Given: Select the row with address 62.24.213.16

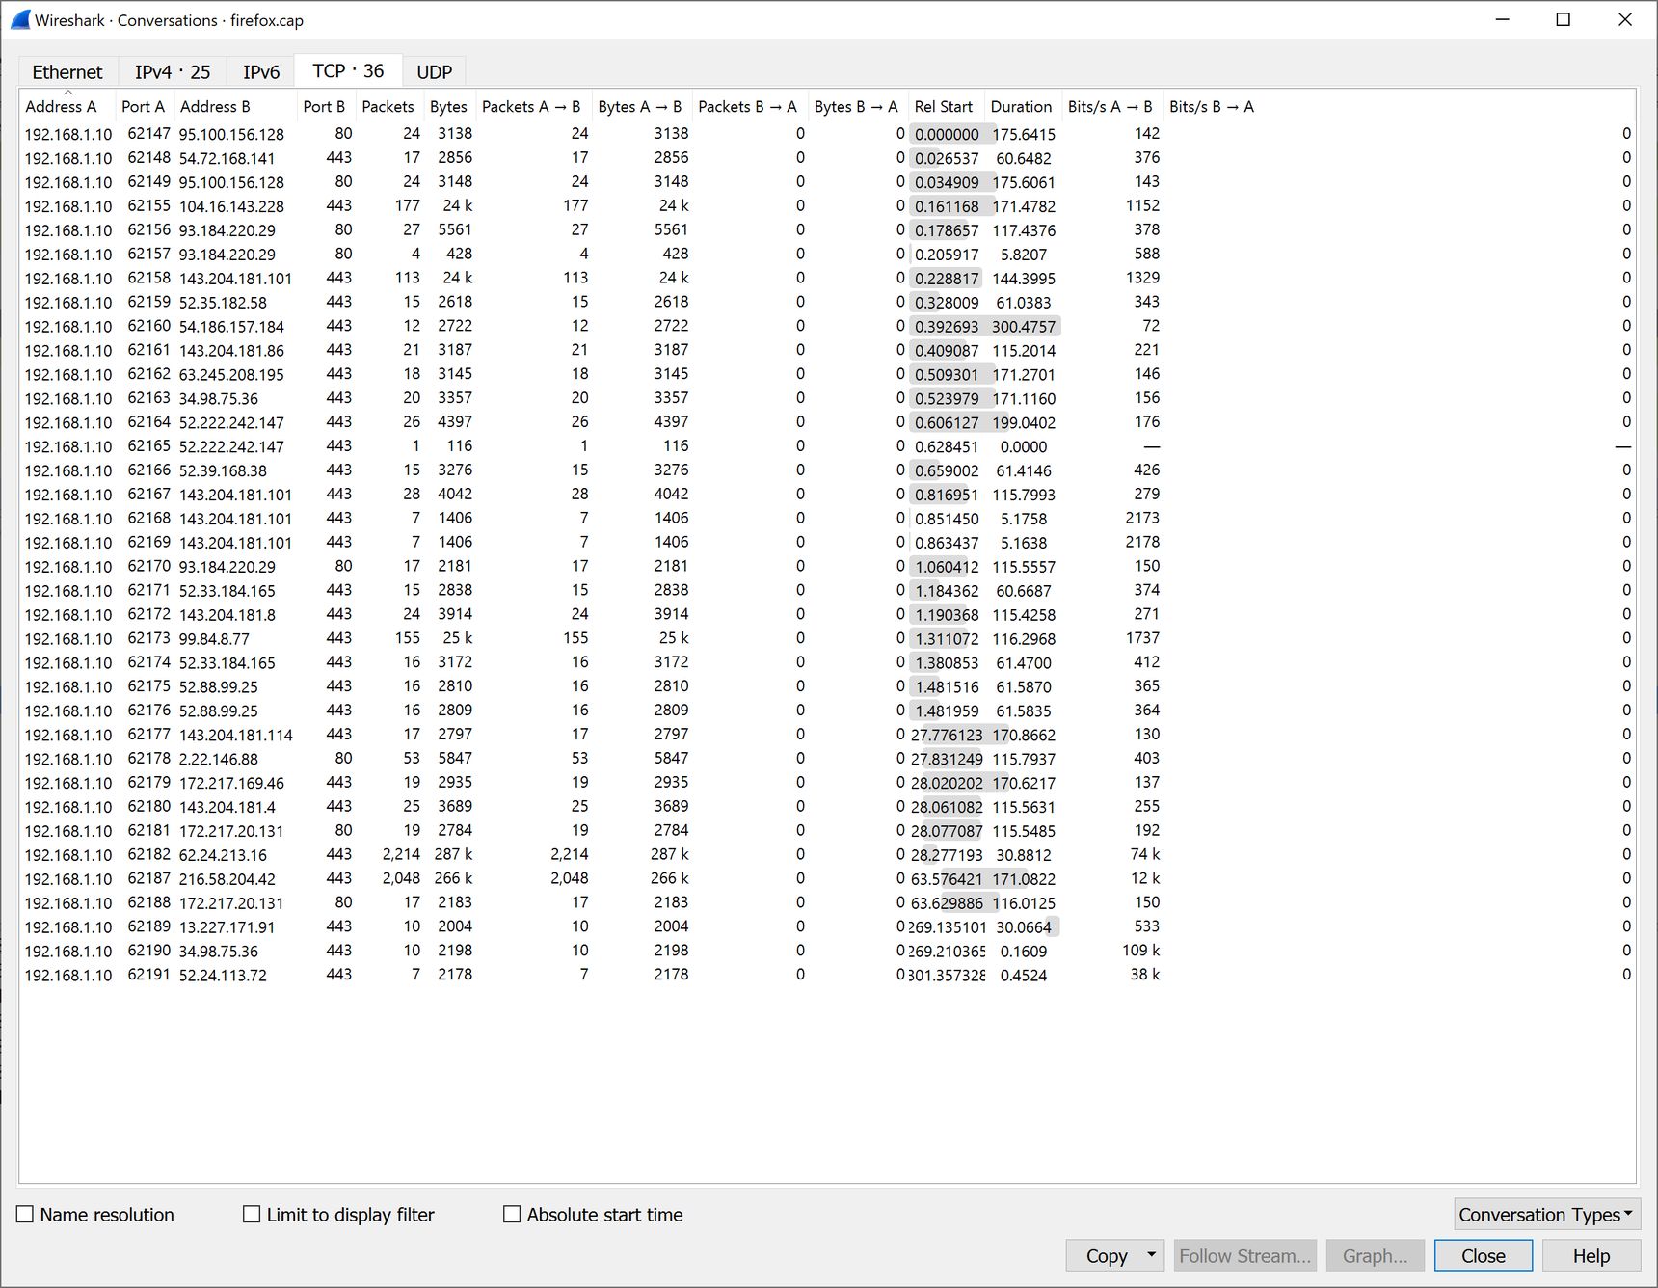Looking at the screenshot, I should coord(827,854).
